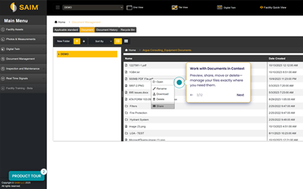Go back with the tour tooltip arrow
Screen dimensions: 303x189
click(x=191, y=95)
